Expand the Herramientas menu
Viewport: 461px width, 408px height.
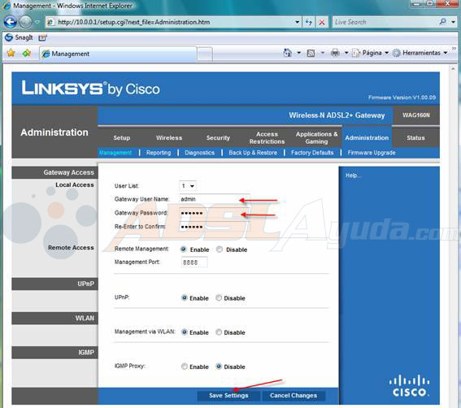pos(420,53)
